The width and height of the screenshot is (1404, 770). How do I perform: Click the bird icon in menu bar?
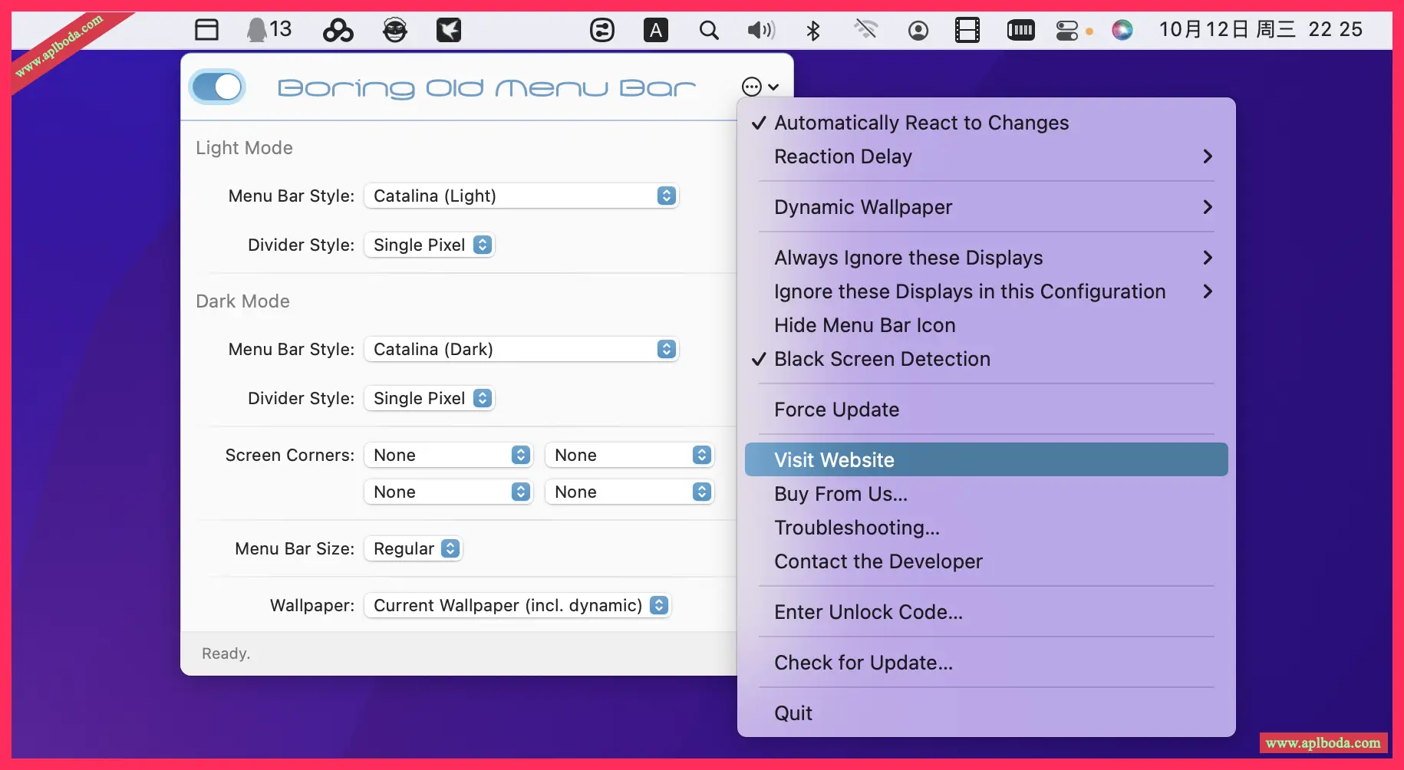(449, 30)
